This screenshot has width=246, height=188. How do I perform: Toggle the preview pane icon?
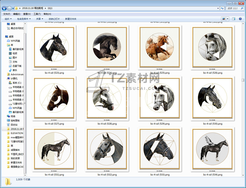[234, 19]
